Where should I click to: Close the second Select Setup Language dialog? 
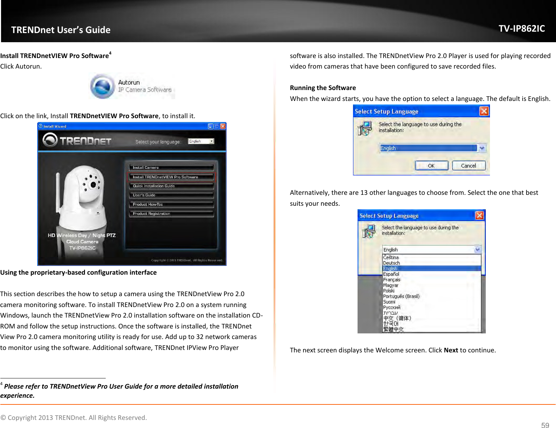tap(479, 215)
